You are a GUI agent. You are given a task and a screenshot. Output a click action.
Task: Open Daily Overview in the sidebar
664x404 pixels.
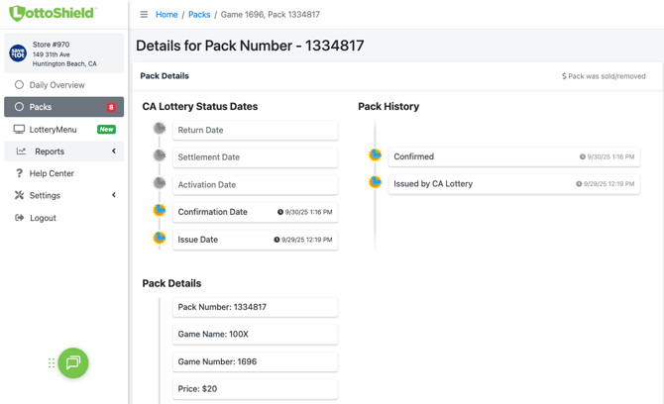point(56,85)
